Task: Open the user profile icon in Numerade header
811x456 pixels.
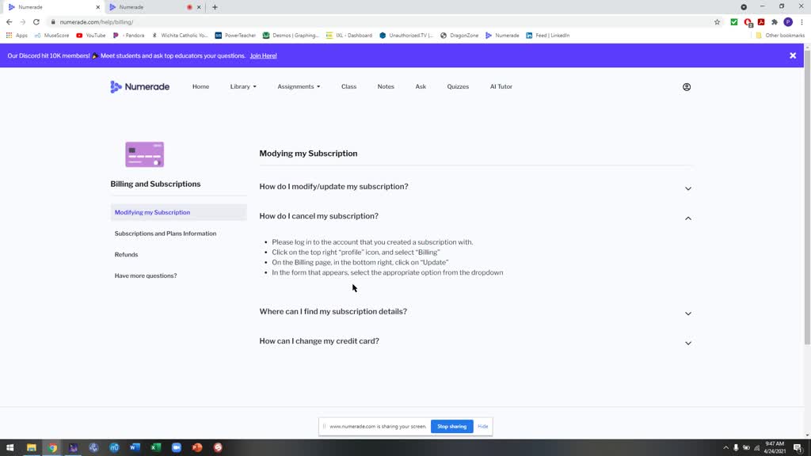Action: (x=687, y=87)
